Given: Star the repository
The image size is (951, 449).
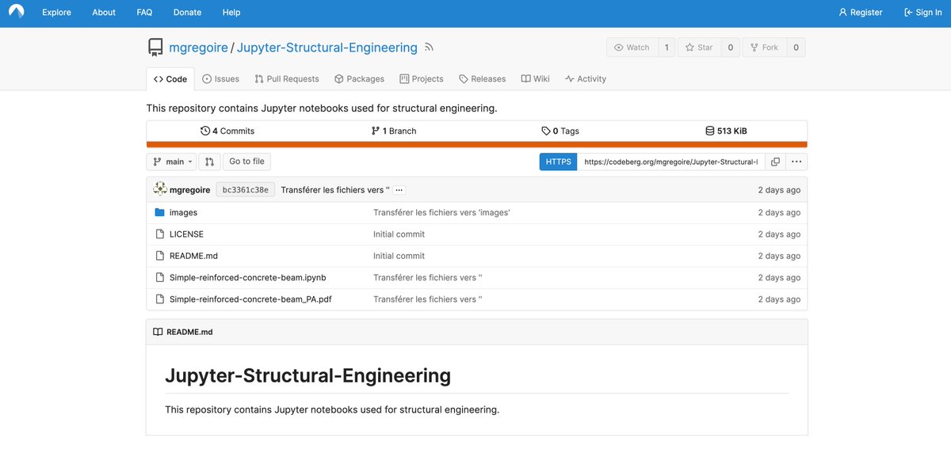Looking at the screenshot, I should click(x=699, y=48).
